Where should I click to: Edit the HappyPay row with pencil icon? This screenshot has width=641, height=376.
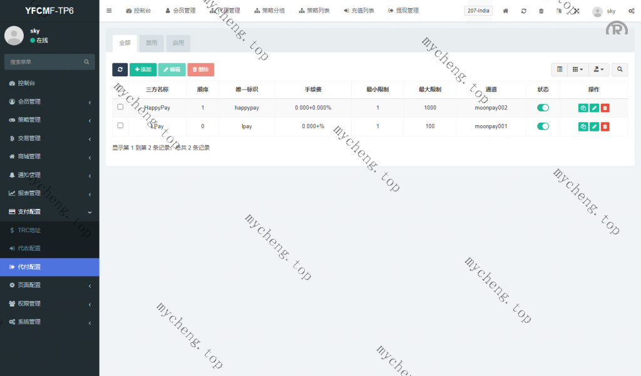[594, 108]
